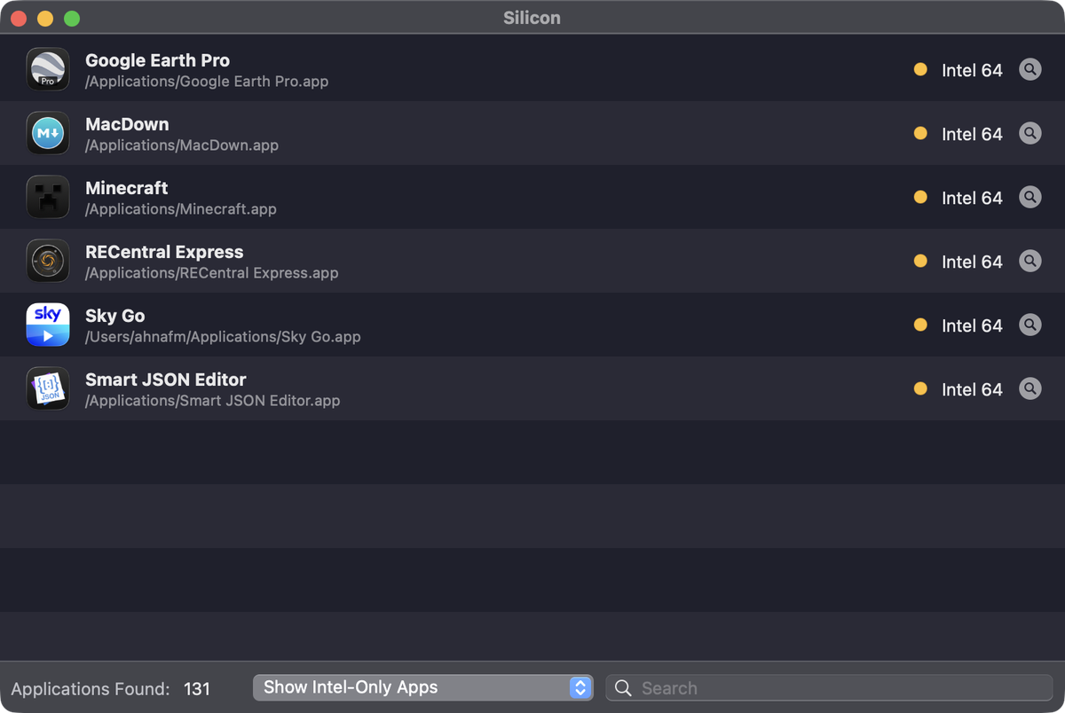Click the blue chevron arrows on the filter dropdown
Viewport: 1065px width, 713px height.
(x=580, y=687)
